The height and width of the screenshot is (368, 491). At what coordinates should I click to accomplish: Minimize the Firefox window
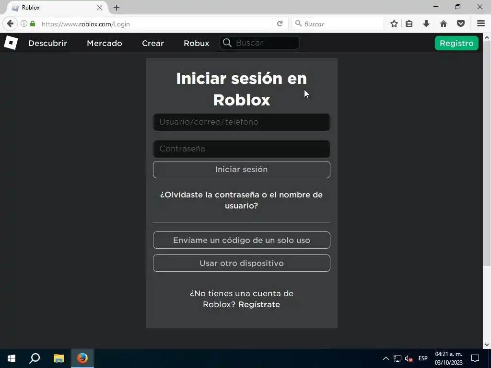coord(436,7)
